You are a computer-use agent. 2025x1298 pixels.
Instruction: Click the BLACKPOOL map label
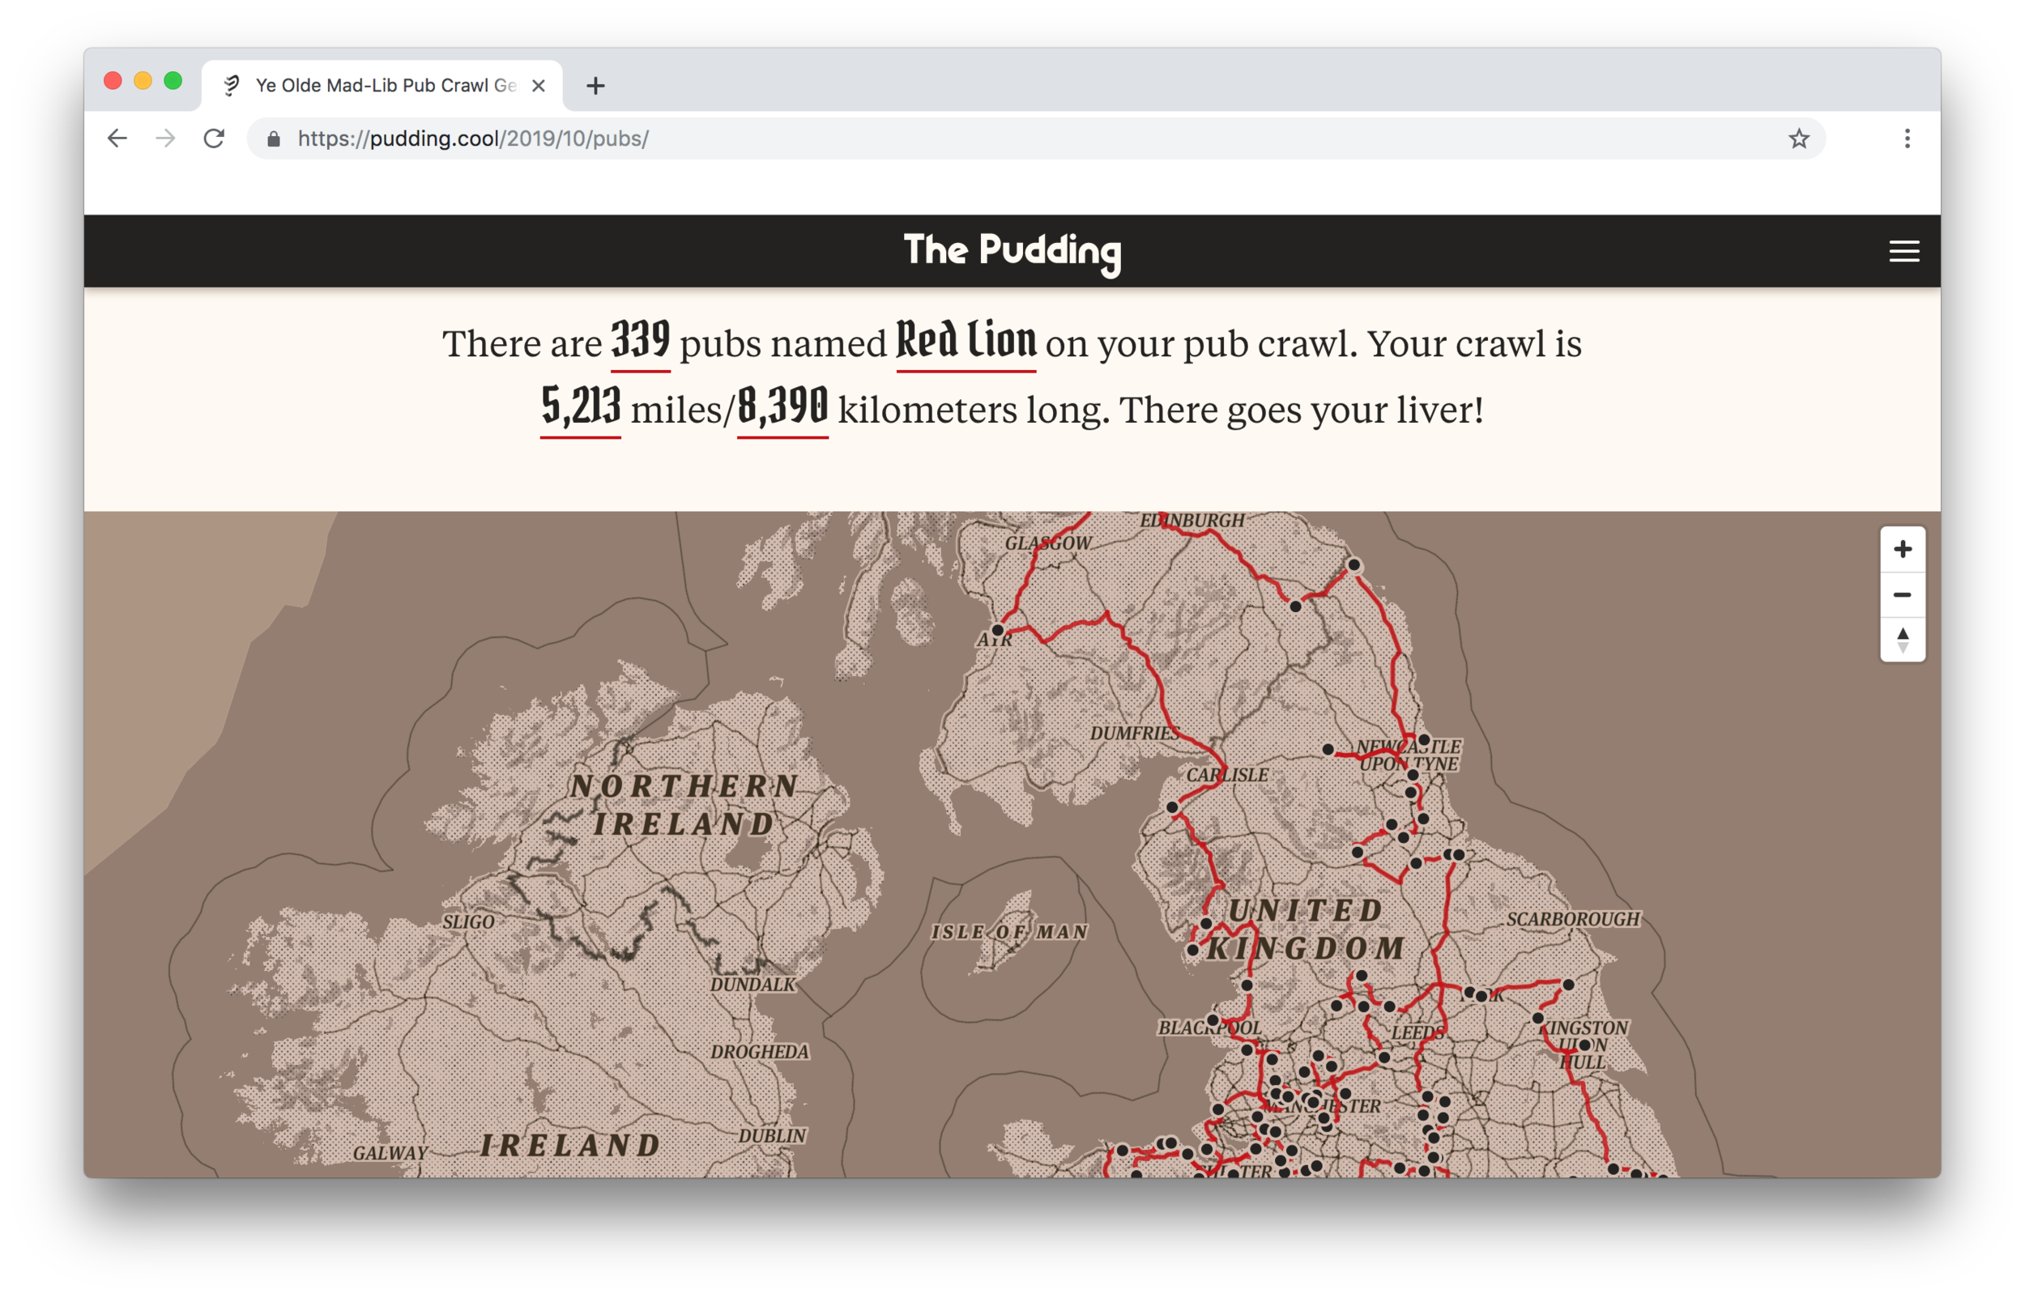coord(1209,1028)
